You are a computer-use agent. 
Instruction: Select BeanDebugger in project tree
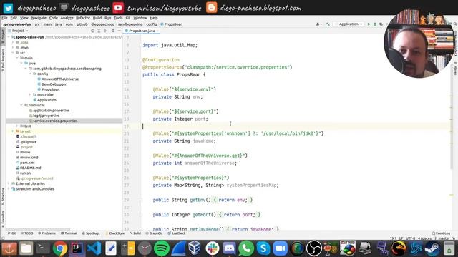tap(54, 84)
